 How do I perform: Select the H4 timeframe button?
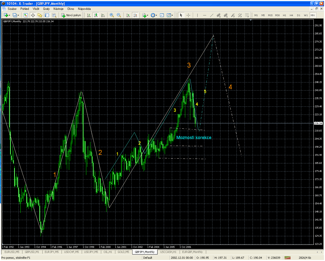(x=291, y=15)
